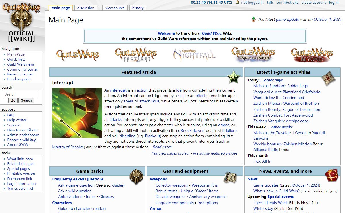Click the helmet icon in Game basics

136,176
